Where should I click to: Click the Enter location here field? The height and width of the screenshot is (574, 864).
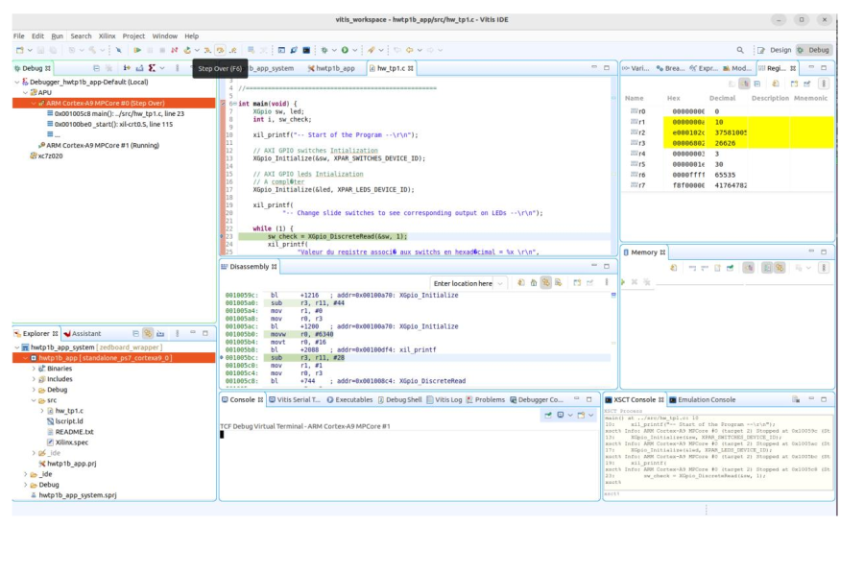(x=463, y=283)
